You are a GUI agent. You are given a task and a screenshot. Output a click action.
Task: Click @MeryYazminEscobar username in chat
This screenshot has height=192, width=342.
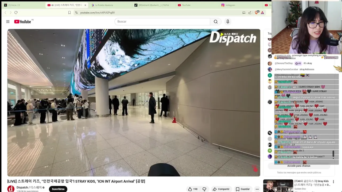(286, 69)
